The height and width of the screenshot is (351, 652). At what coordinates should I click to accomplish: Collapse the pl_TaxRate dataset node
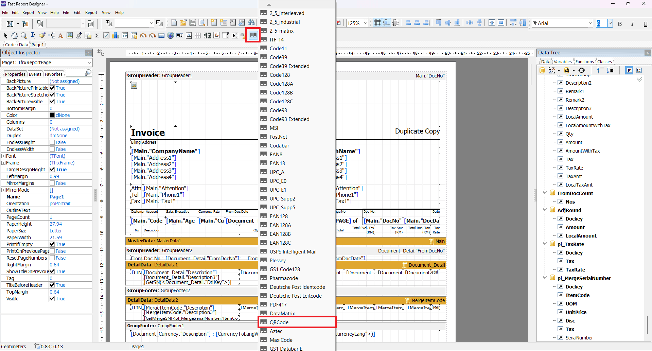tap(545, 244)
